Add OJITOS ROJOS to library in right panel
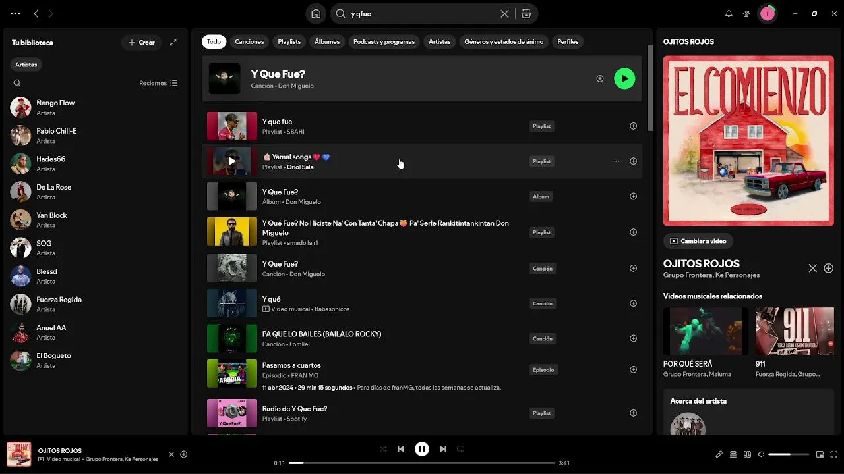Viewport: 844px width, 474px height. [x=829, y=268]
